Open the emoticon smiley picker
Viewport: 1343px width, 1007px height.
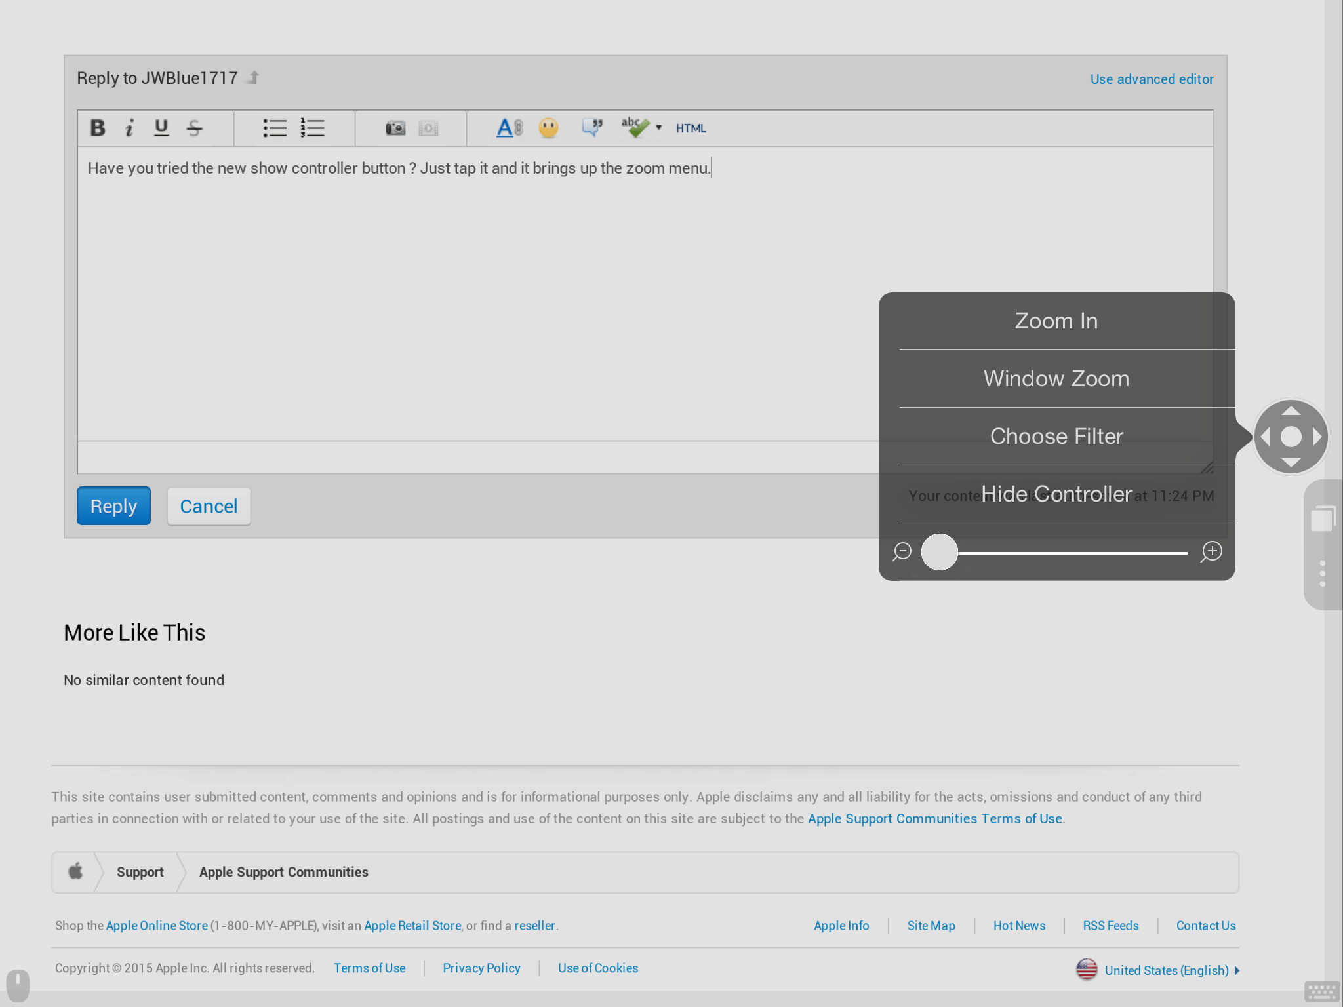[x=548, y=128]
